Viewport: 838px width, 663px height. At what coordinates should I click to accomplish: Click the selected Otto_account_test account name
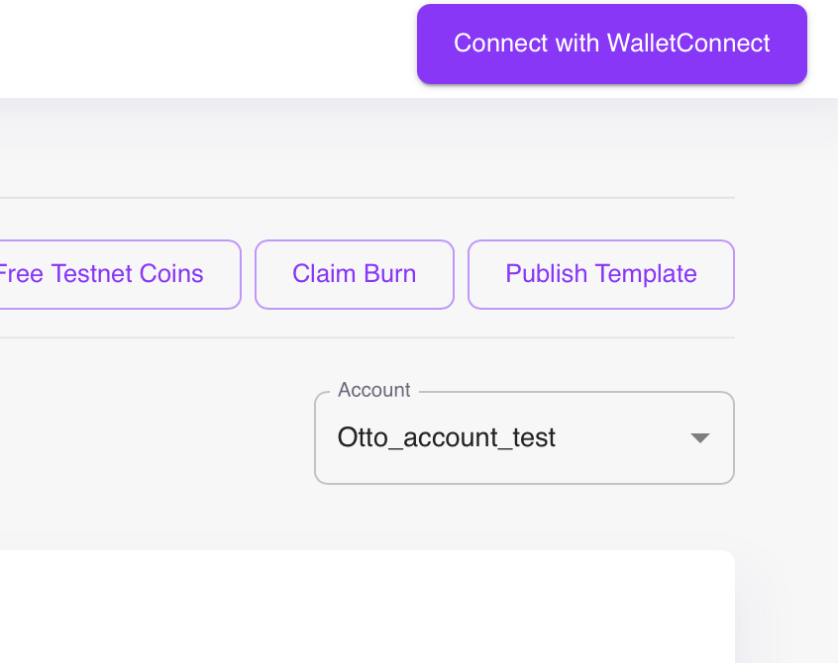(x=447, y=437)
